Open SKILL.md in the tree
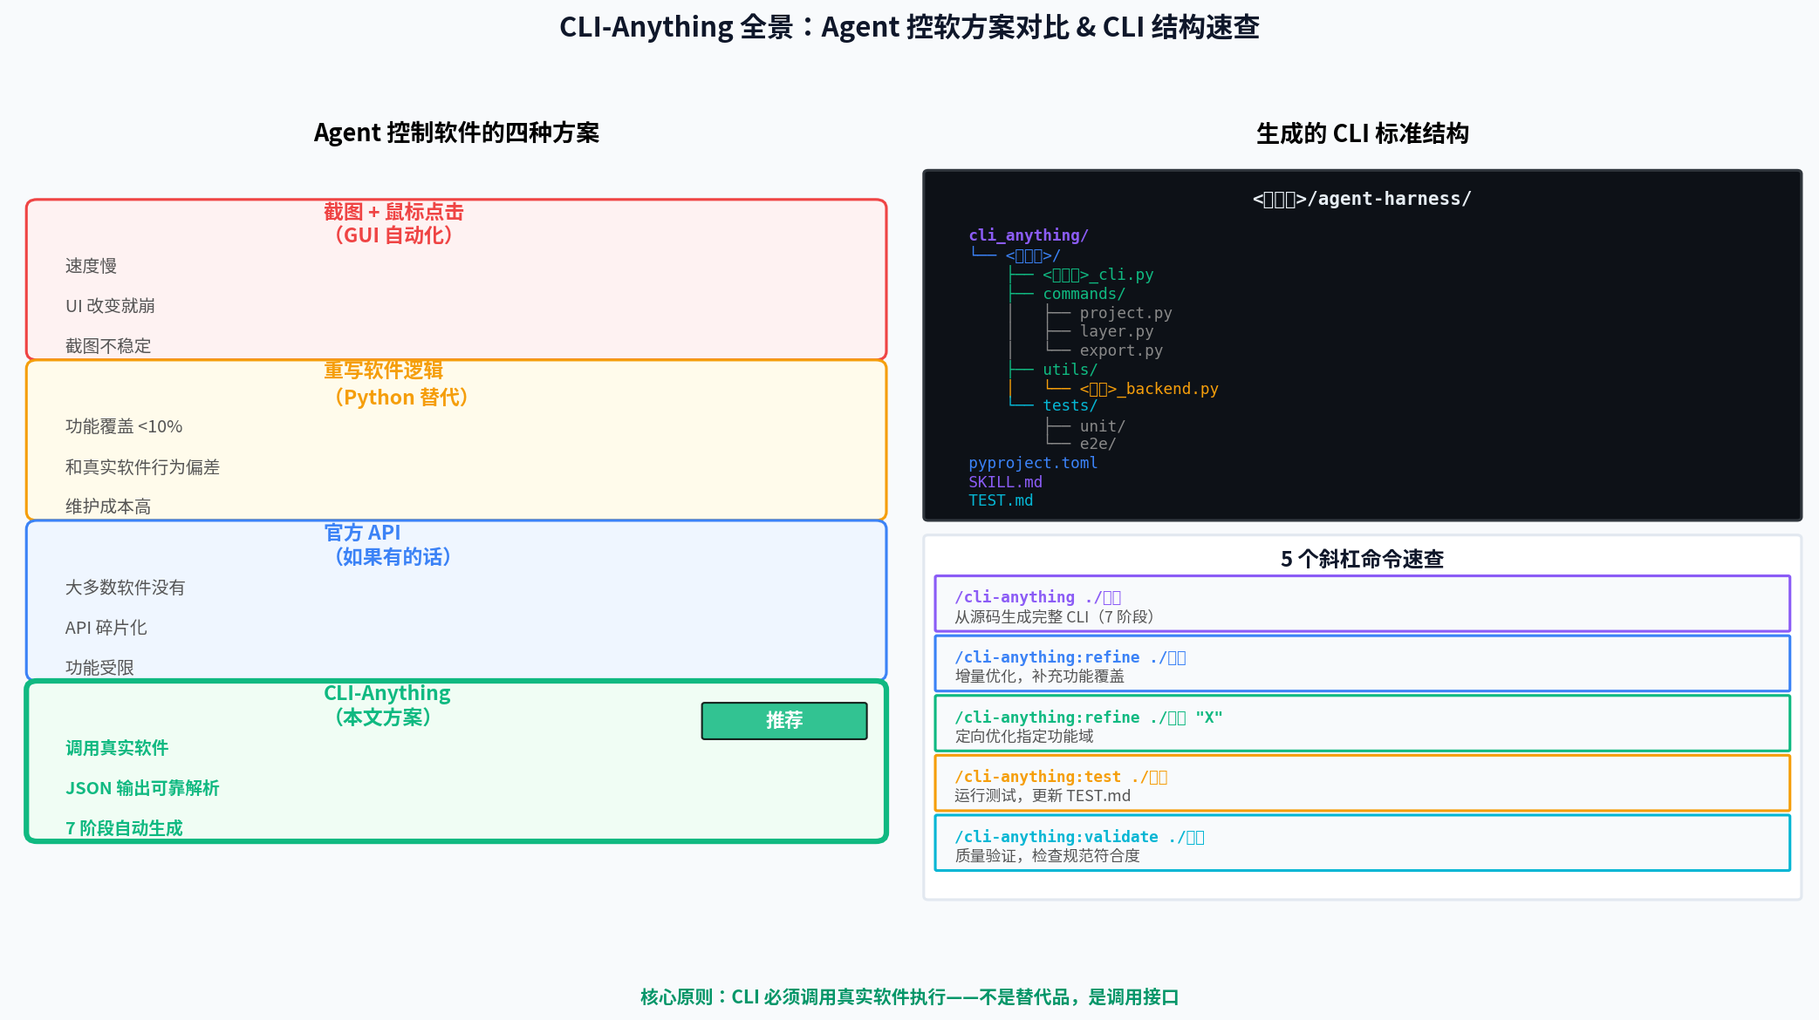The height and width of the screenshot is (1020, 1819). pyautogui.click(x=1005, y=482)
